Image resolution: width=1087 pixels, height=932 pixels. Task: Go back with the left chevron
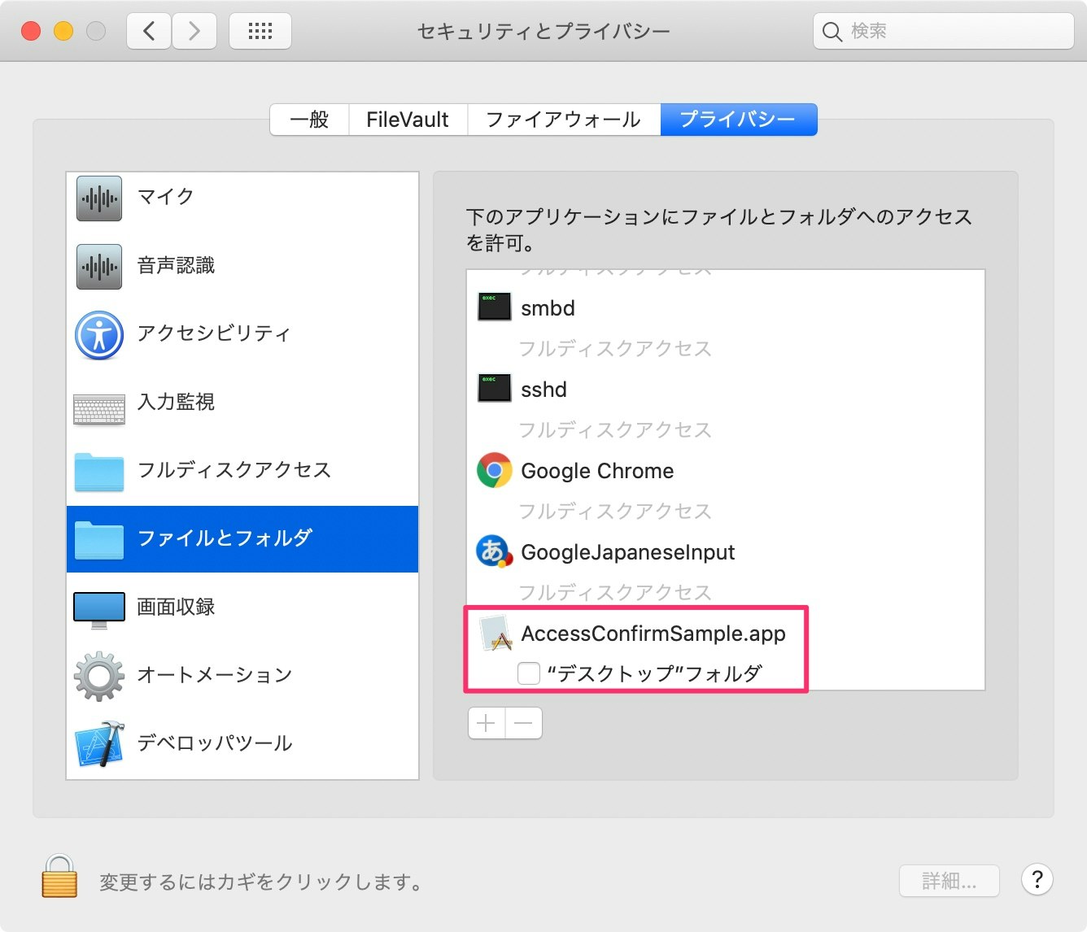(149, 31)
